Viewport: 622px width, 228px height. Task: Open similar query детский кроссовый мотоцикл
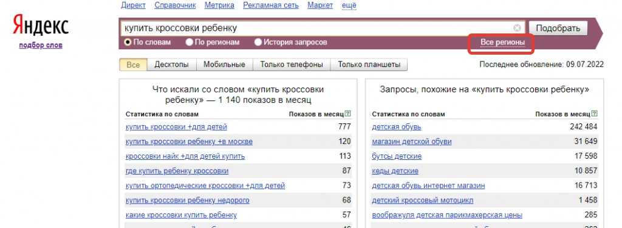pos(423,200)
